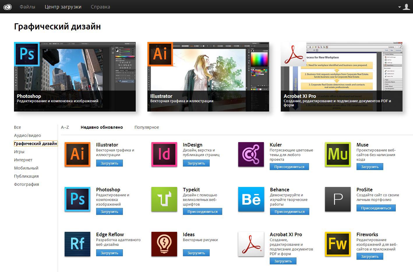This screenshot has width=413, height=272.
Task: Click the InDesign app icon
Action: 164,154
